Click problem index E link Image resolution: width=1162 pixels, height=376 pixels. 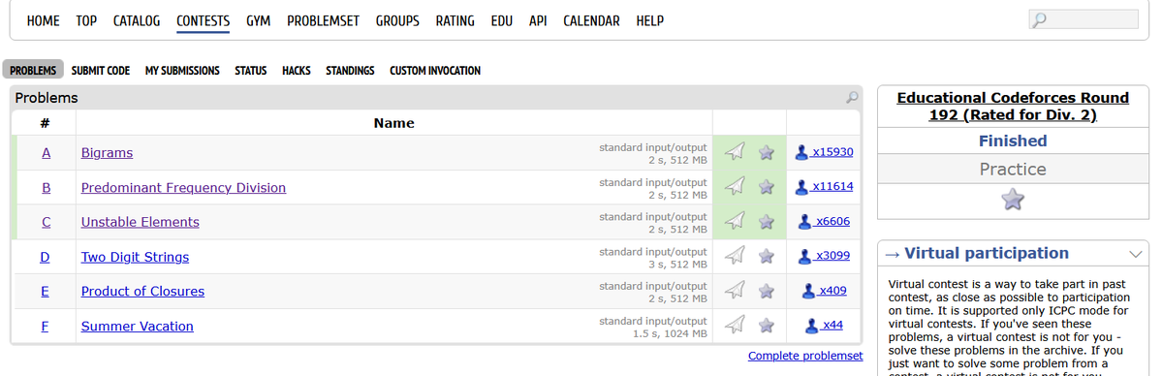click(x=45, y=291)
